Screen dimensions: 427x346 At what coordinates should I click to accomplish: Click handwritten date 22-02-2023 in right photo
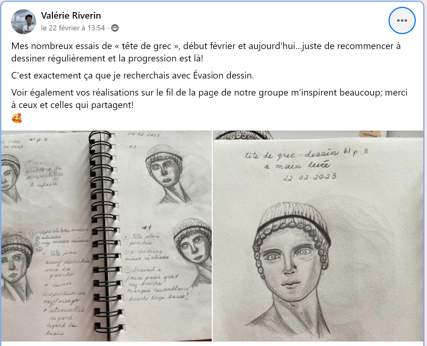click(310, 177)
